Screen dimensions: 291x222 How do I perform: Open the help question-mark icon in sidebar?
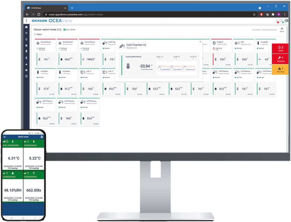pos(27,77)
